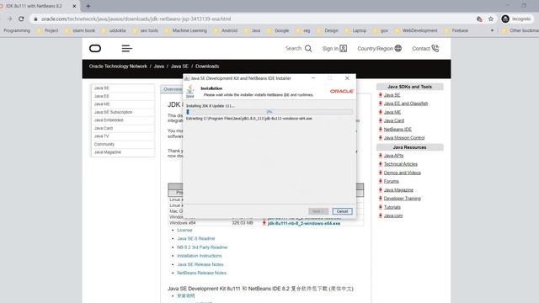The image size is (539, 303).
Task: Click the Contact phone icon
Action: (x=435, y=49)
